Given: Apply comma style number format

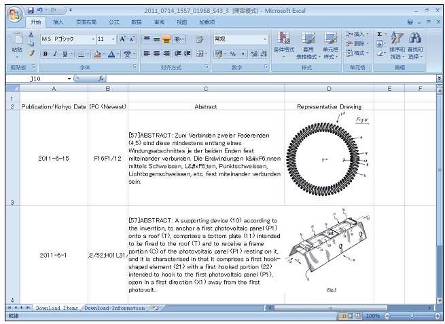Looking at the screenshot, I should point(243,54).
